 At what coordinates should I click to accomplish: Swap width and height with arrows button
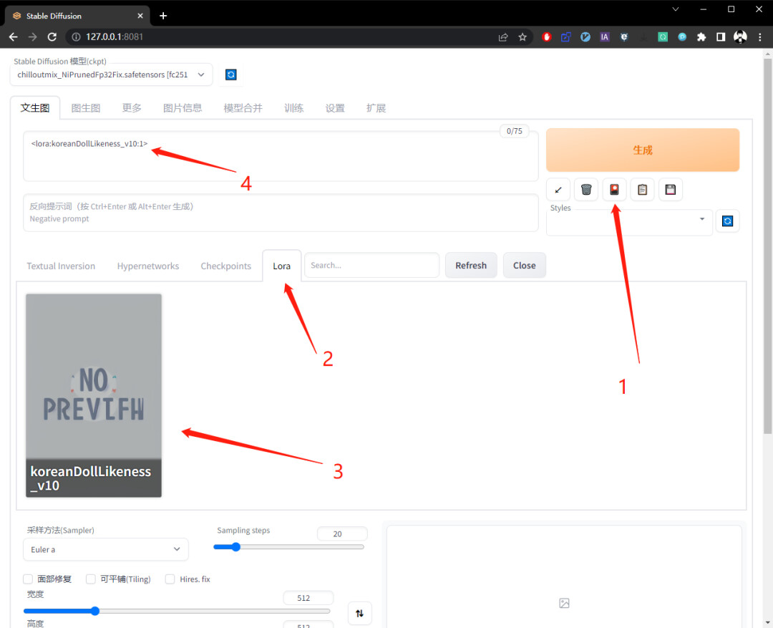coord(359,613)
